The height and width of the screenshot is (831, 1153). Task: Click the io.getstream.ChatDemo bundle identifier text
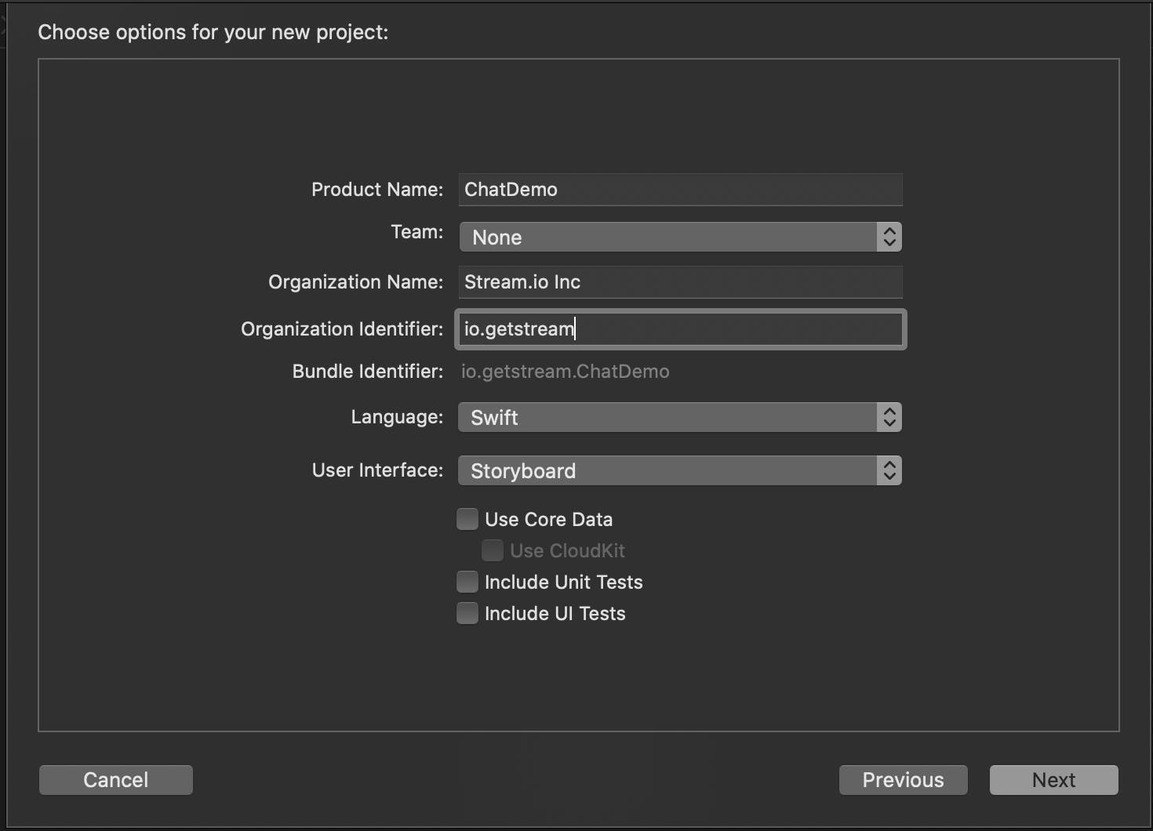(565, 372)
